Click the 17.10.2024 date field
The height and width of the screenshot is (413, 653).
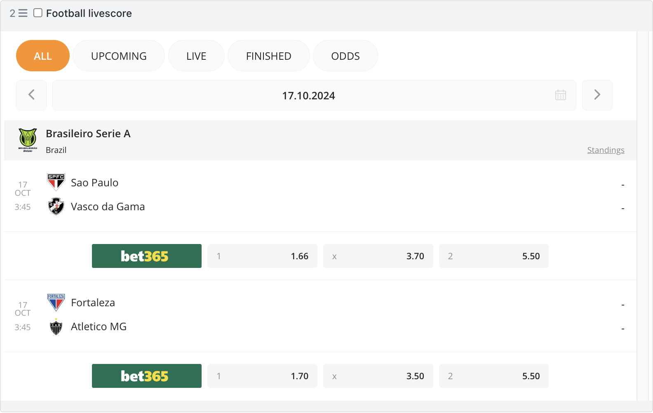tap(308, 96)
